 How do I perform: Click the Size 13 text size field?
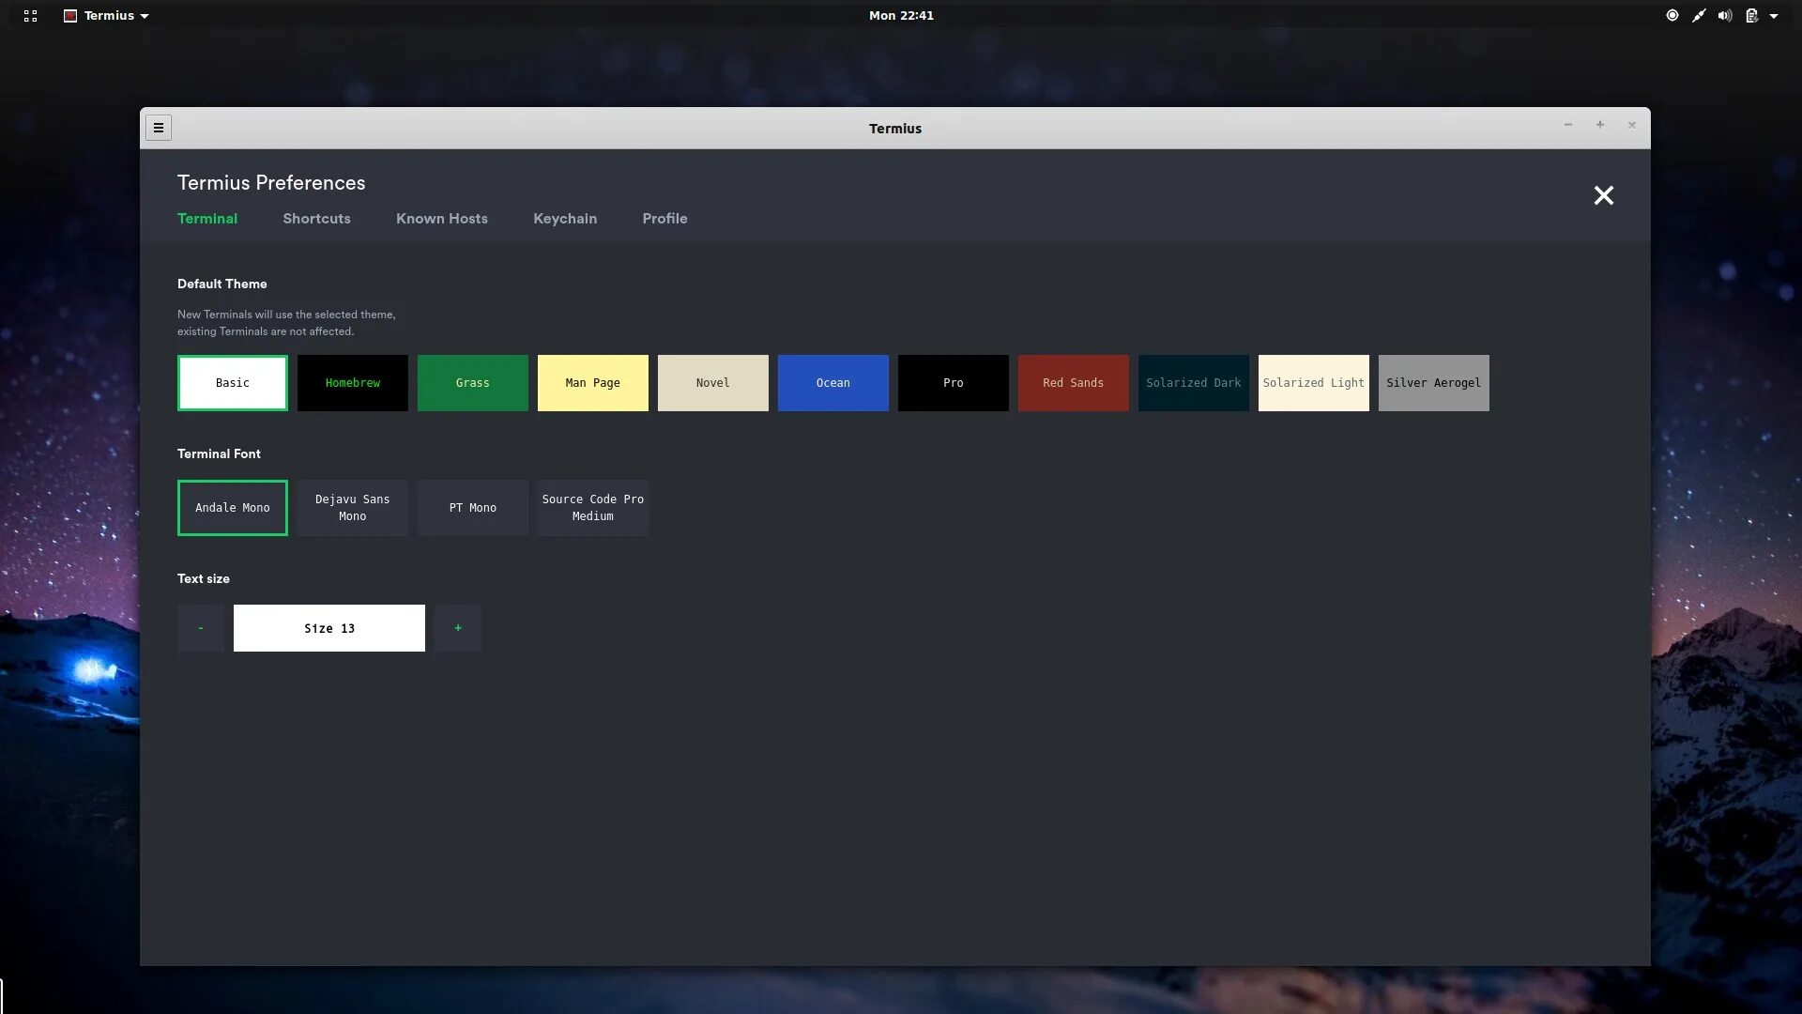(x=329, y=628)
